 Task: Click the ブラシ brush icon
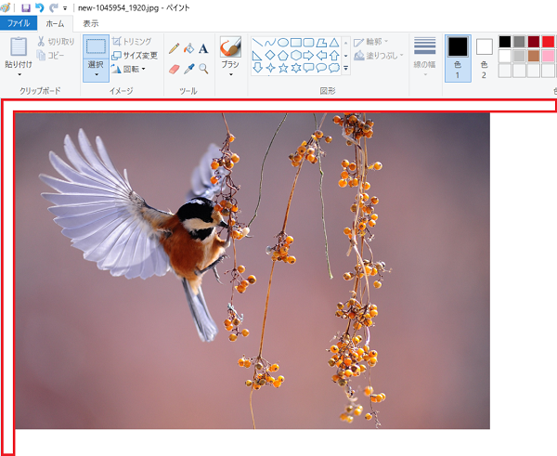(230, 47)
